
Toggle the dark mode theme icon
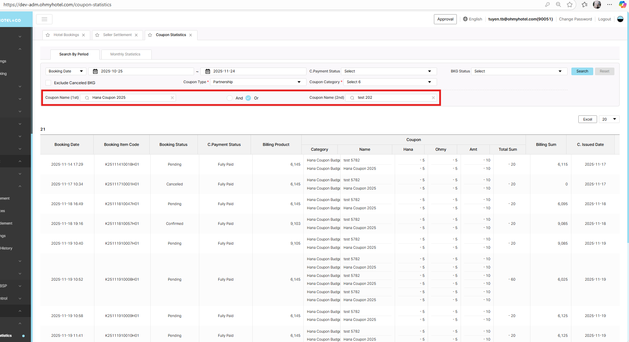click(620, 19)
